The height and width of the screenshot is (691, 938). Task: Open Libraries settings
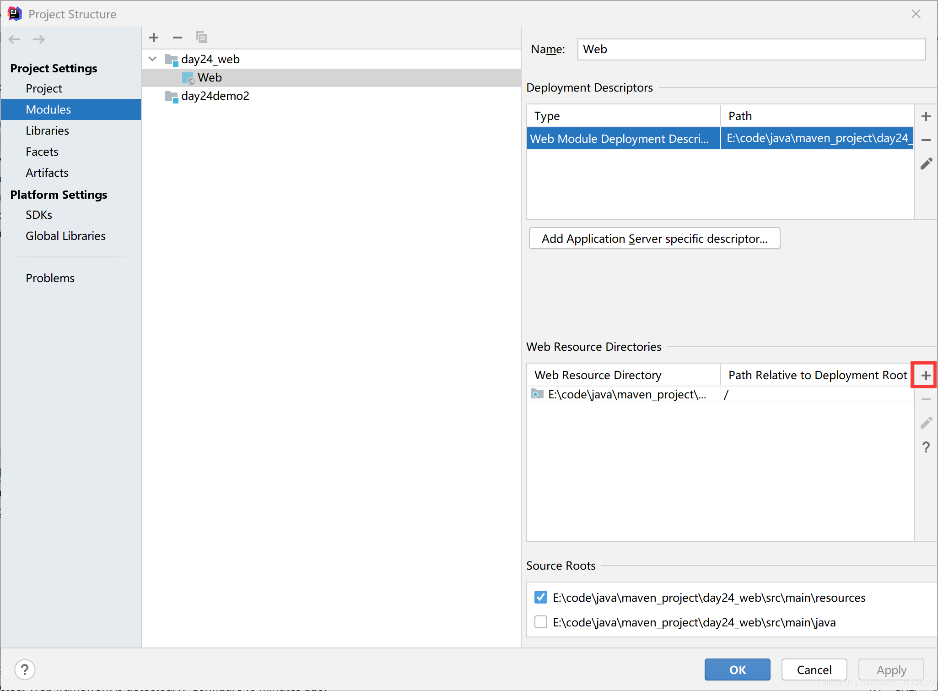tap(48, 131)
